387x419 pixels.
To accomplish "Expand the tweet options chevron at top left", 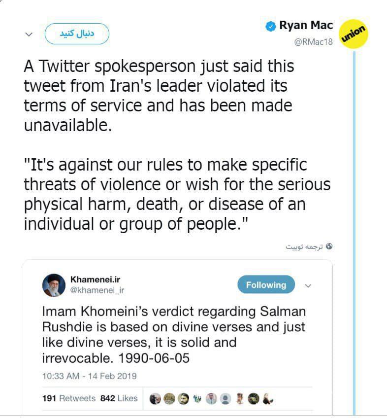I will [29, 35].
